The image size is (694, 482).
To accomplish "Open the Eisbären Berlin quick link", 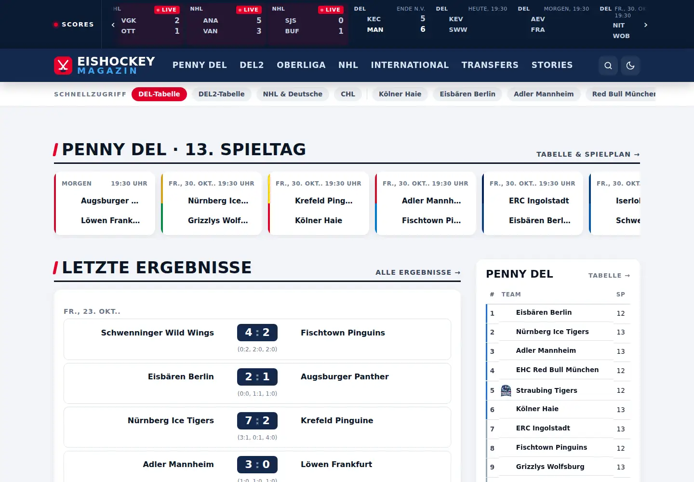I will point(467,94).
